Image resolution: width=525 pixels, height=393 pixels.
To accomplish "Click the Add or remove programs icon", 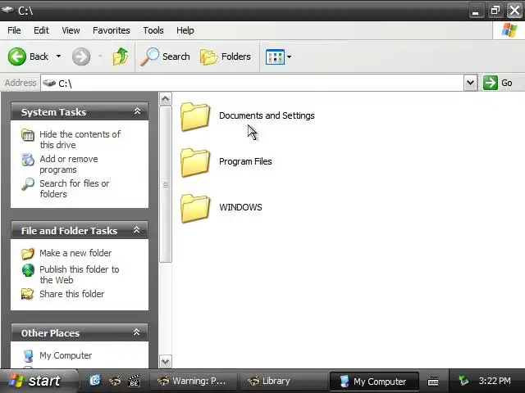I will click(28, 160).
